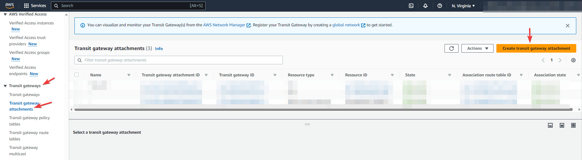Click Create transit gateway attachment button
Image resolution: width=582 pixels, height=160 pixels.
click(536, 48)
